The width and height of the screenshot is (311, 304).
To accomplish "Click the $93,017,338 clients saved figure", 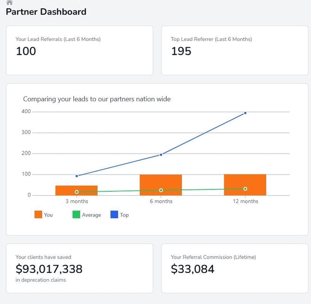I will pos(49,269).
